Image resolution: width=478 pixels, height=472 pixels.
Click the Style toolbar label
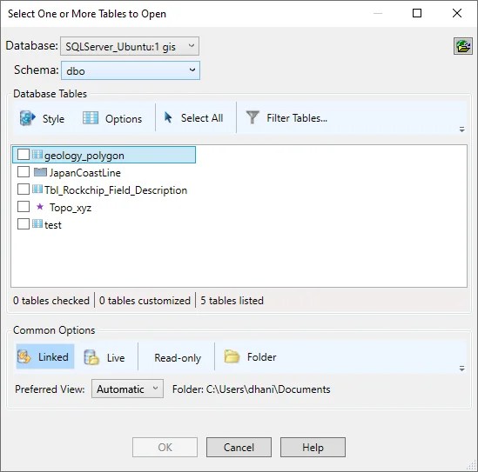[53, 119]
